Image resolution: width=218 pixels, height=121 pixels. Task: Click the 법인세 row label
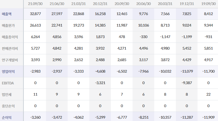[x=7, y=95]
